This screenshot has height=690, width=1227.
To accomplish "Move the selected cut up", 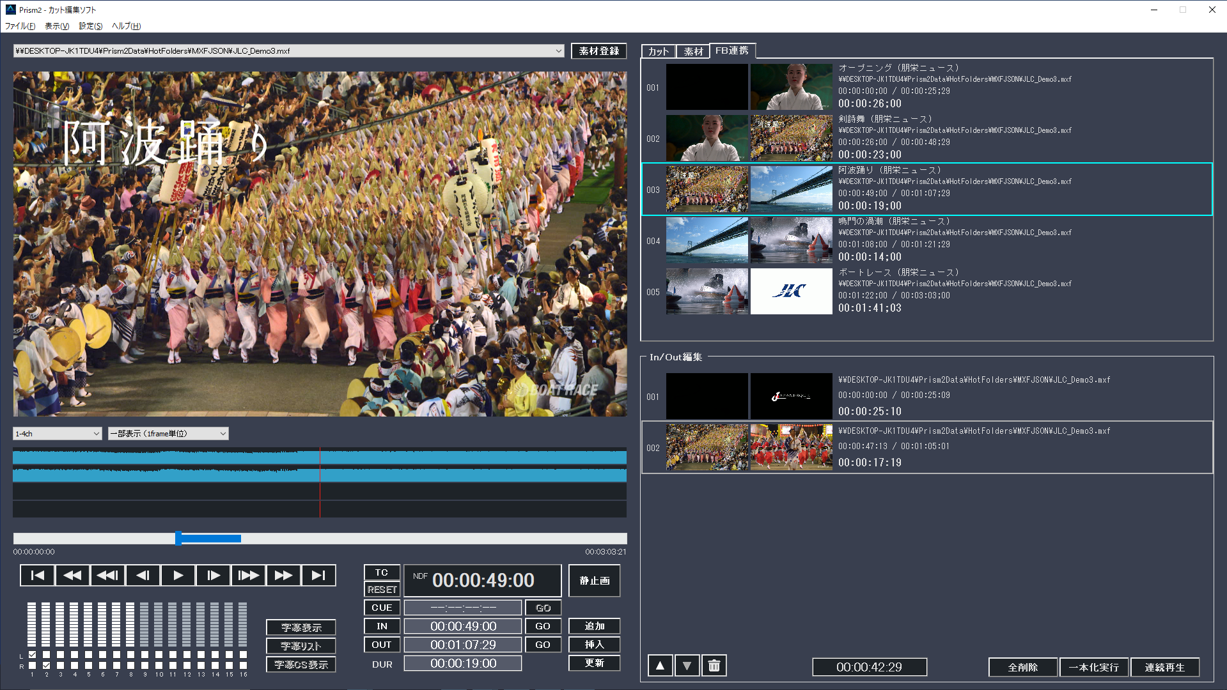I will coord(660,666).
